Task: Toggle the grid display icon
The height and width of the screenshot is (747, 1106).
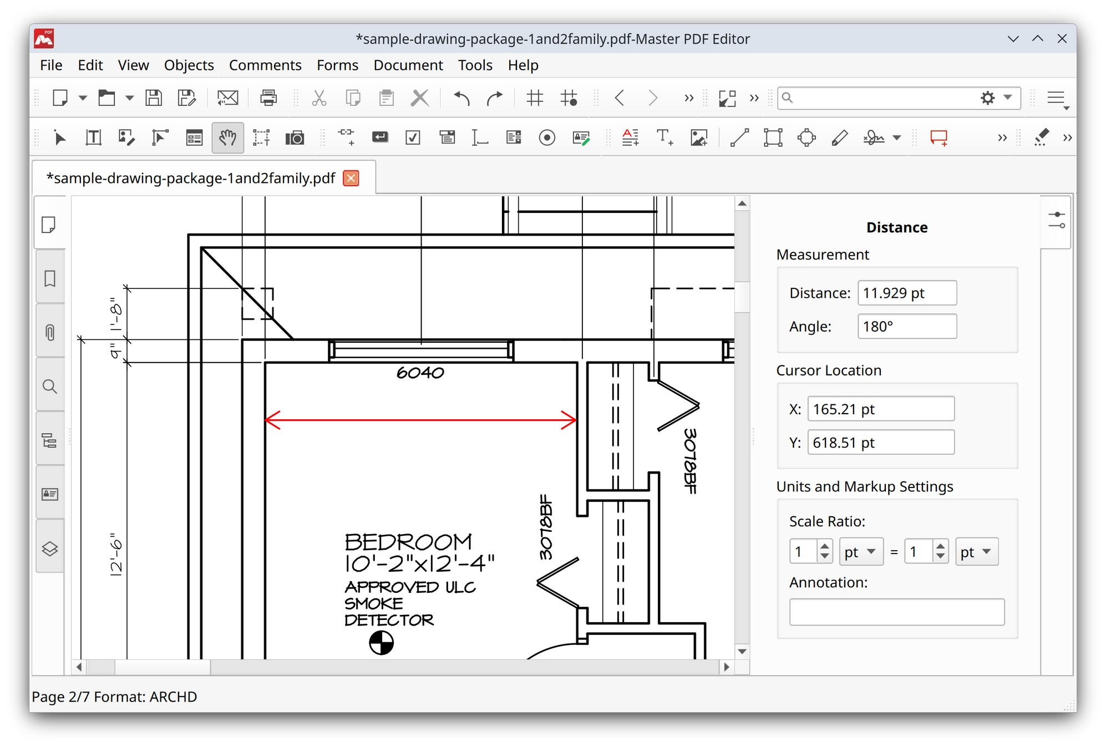Action: pos(535,98)
